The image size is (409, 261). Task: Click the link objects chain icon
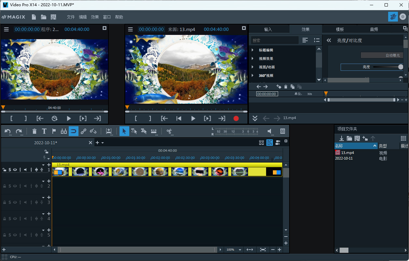point(83,131)
